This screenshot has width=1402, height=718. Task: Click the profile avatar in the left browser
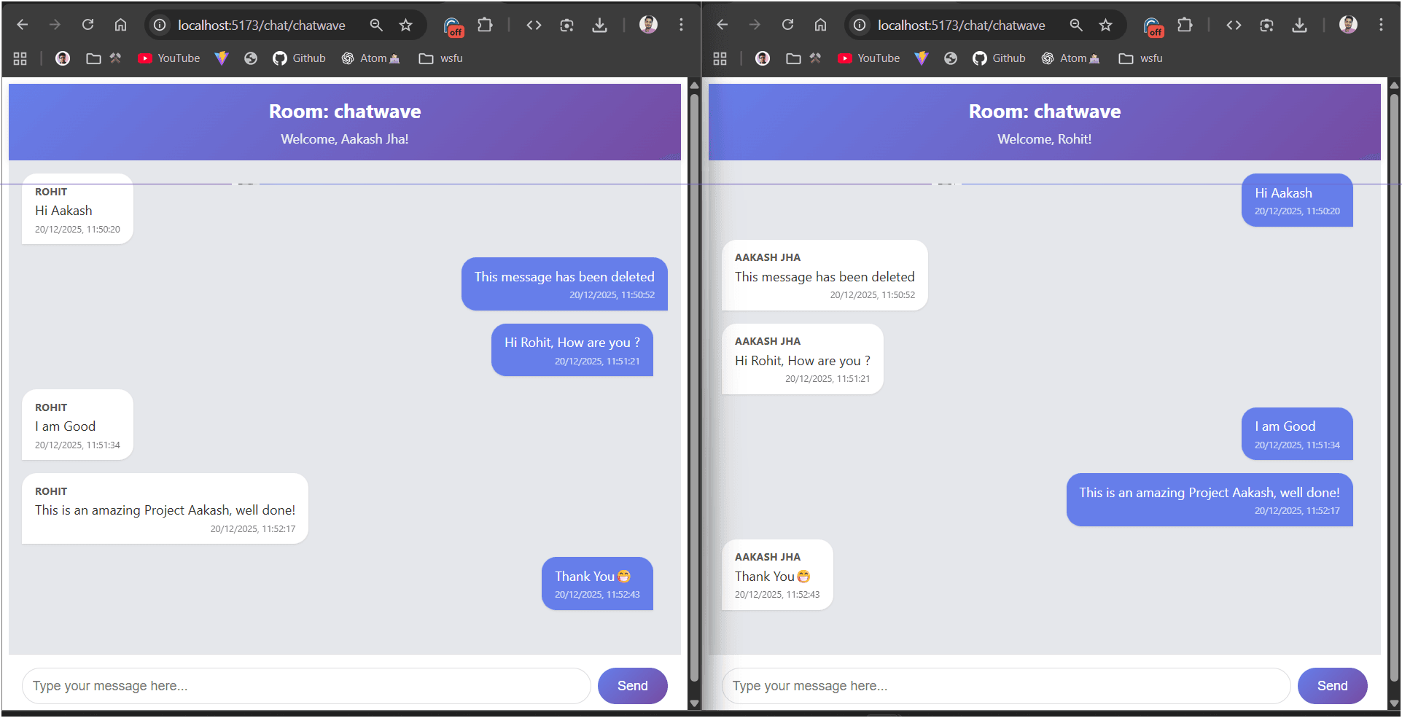pyautogui.click(x=647, y=24)
